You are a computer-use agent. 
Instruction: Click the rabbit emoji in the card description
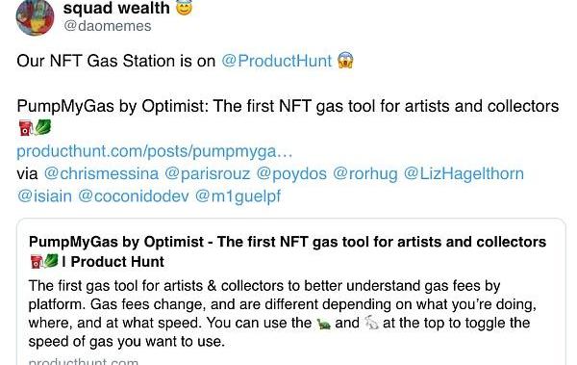click(371, 324)
